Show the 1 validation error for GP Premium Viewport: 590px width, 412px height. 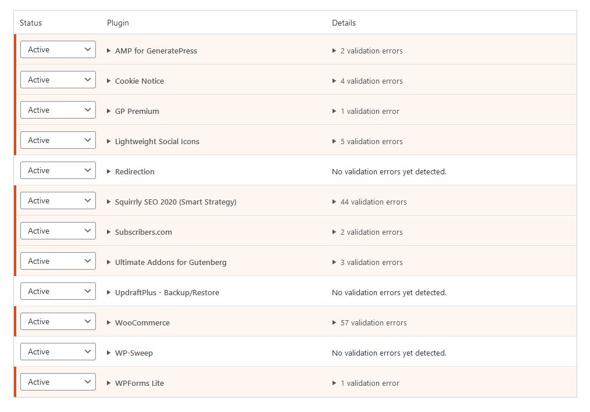click(x=366, y=112)
